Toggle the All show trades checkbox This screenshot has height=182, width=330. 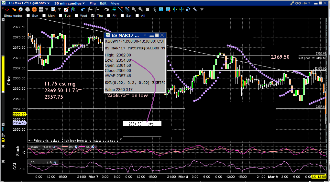tap(137, 15)
